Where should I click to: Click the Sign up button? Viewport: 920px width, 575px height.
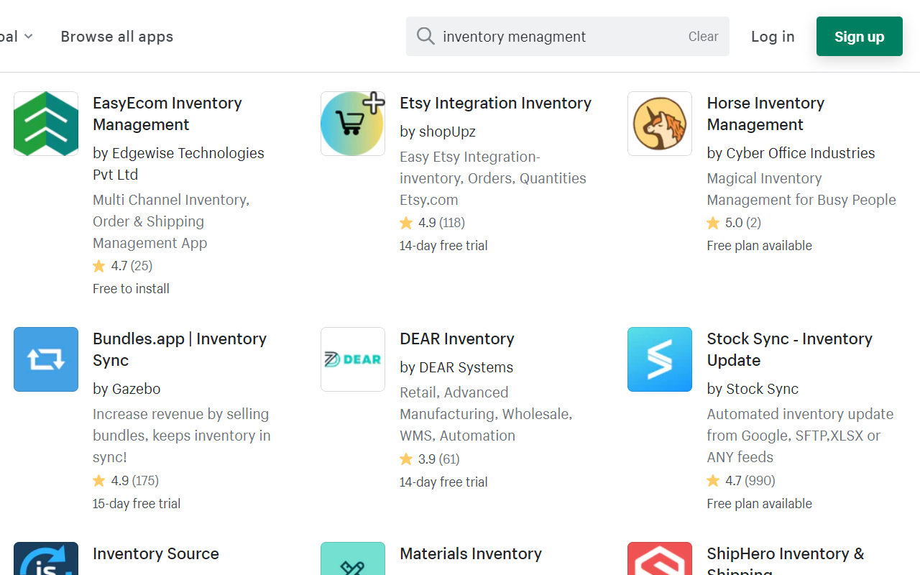859,36
